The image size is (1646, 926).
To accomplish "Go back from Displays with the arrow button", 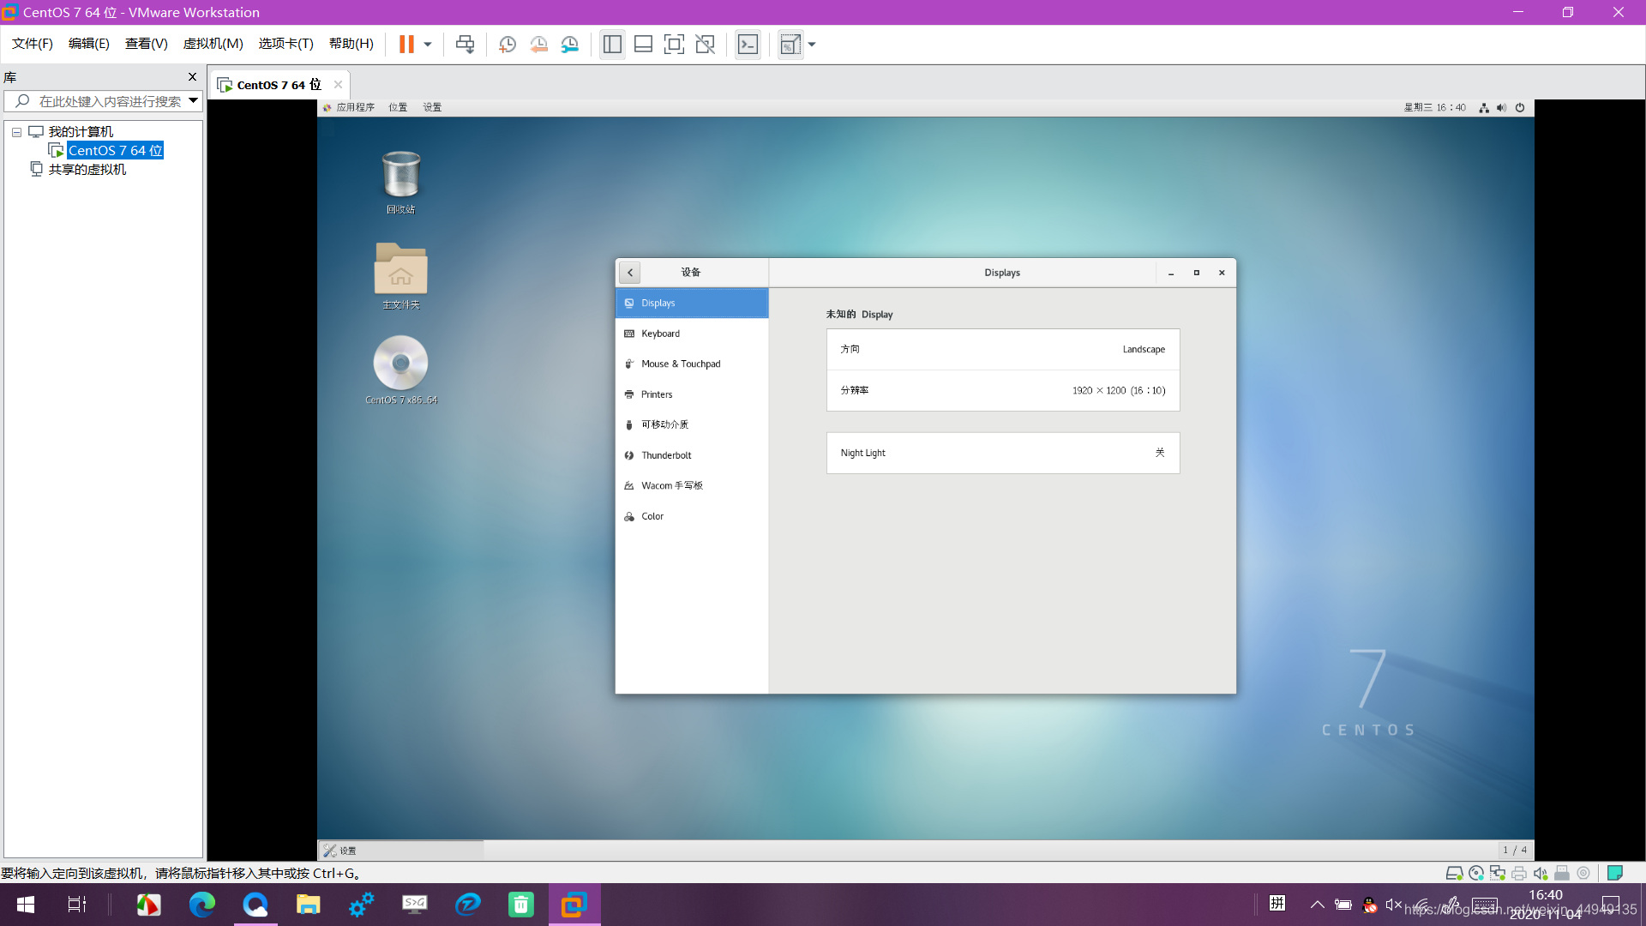I will pyautogui.click(x=629, y=272).
